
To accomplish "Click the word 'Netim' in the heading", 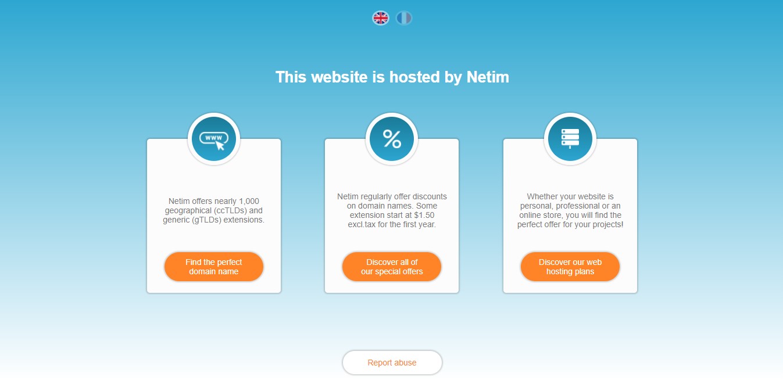I will click(488, 77).
